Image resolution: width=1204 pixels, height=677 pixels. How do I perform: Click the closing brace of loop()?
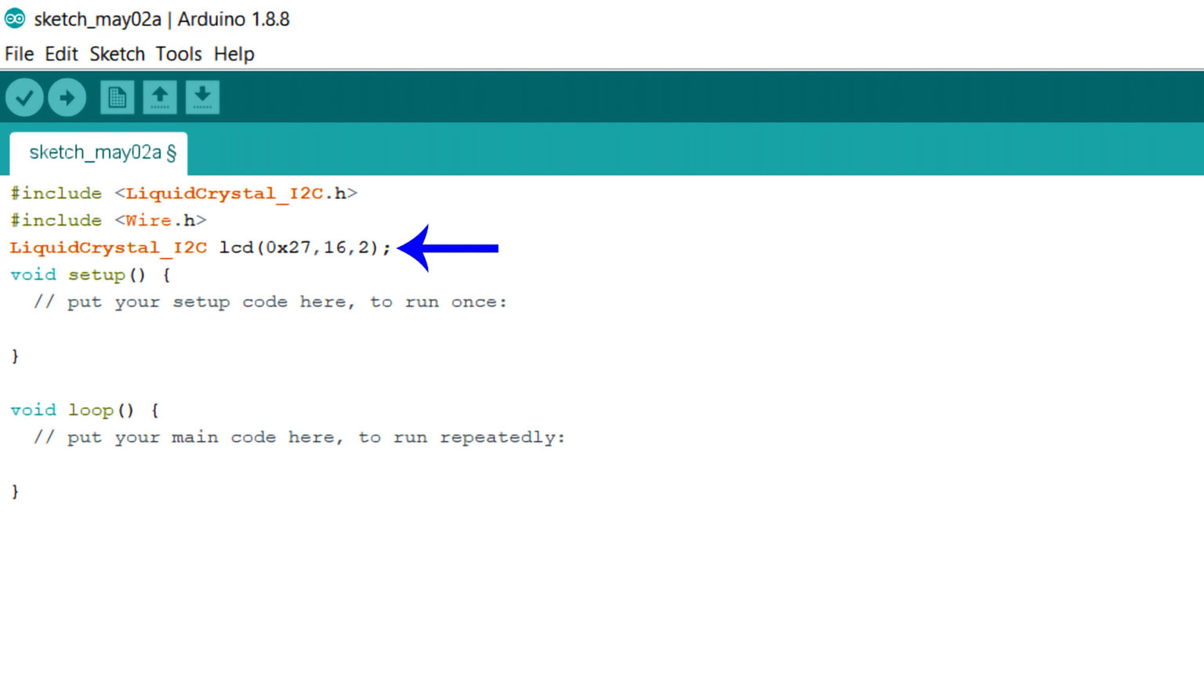coord(14,491)
